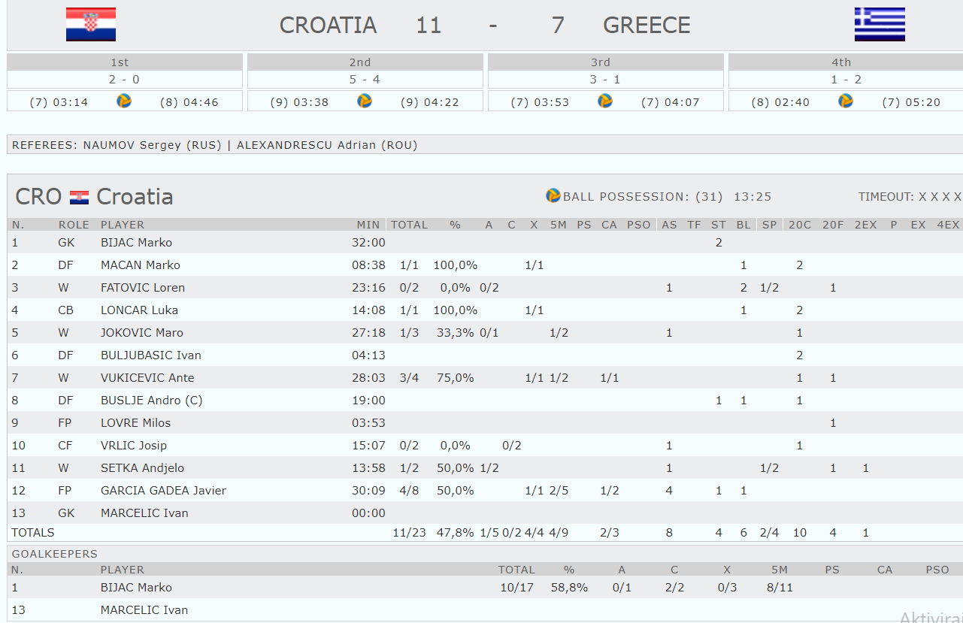Image resolution: width=963 pixels, height=623 pixels.
Task: Select the 1st period header
Action: [x=120, y=62]
